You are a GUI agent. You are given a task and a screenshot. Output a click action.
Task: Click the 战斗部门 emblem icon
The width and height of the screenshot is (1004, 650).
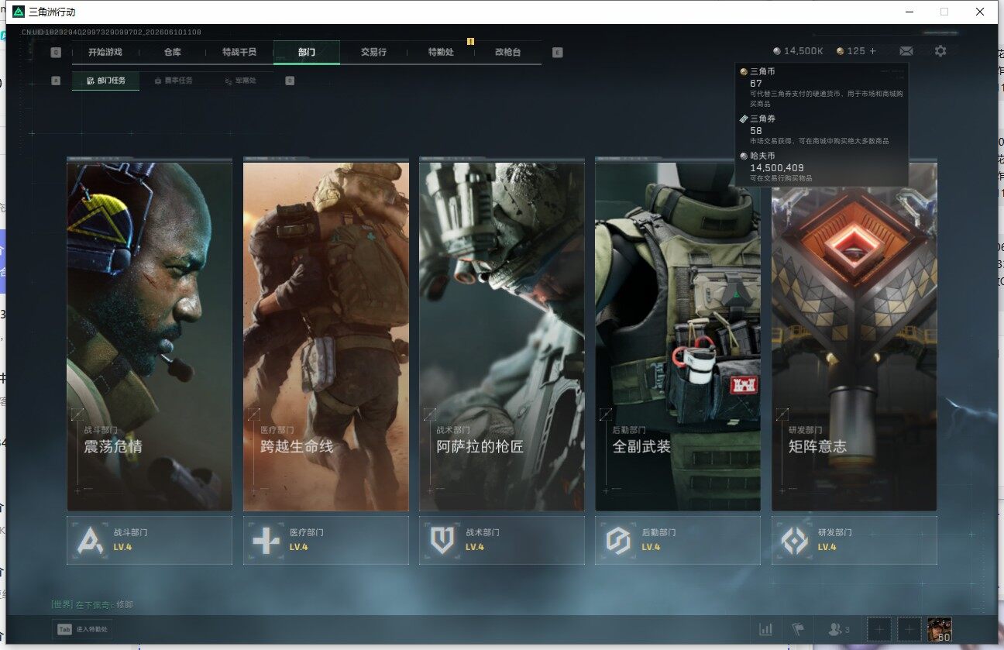90,540
